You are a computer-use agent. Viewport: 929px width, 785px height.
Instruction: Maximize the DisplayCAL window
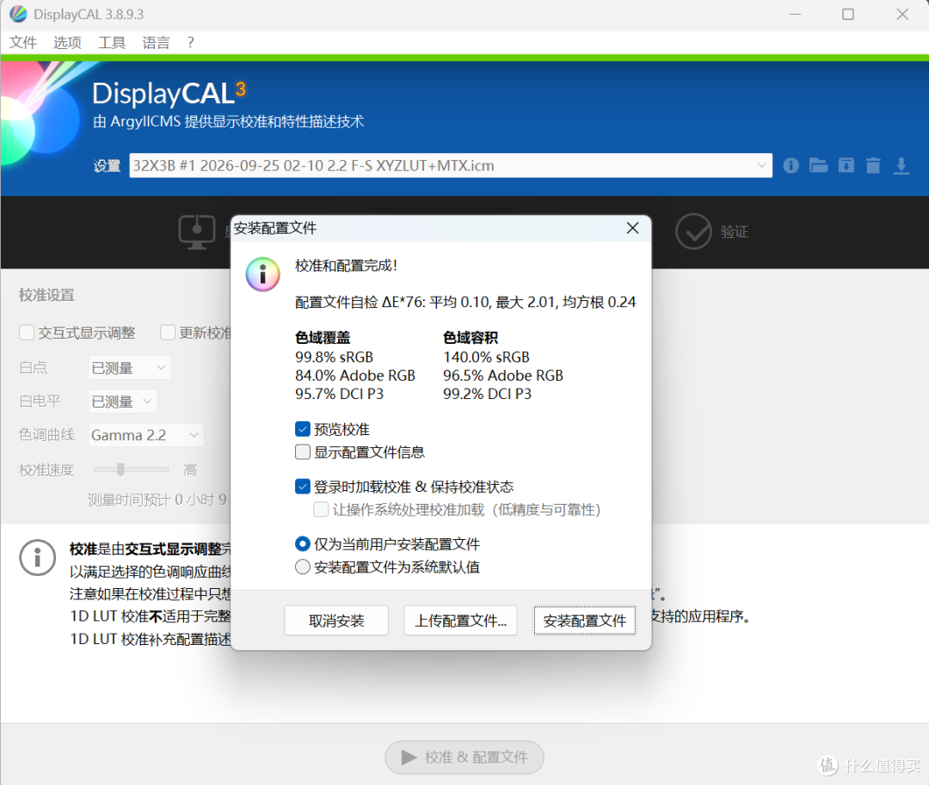pyautogui.click(x=848, y=14)
